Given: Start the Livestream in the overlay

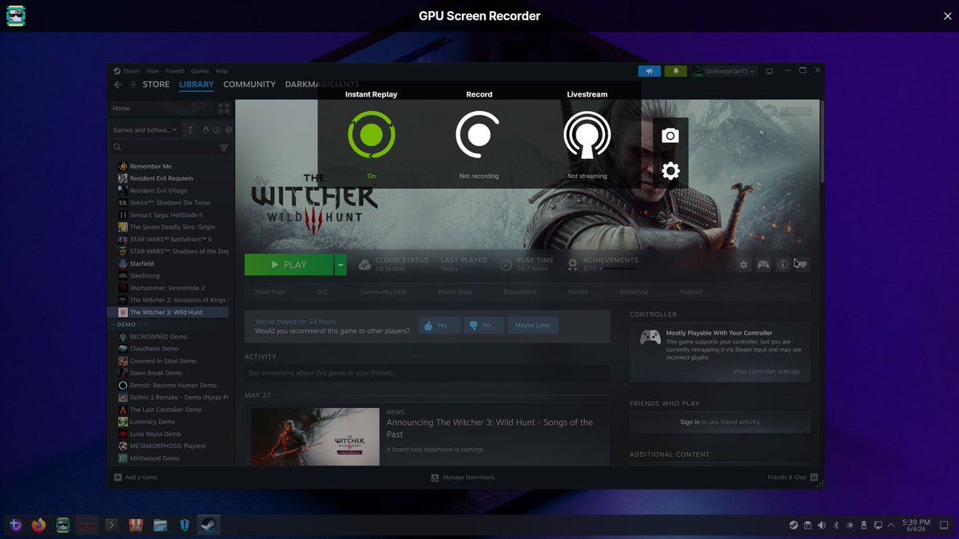Looking at the screenshot, I should (587, 134).
